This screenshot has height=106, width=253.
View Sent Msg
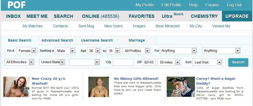click(x=86, y=26)
